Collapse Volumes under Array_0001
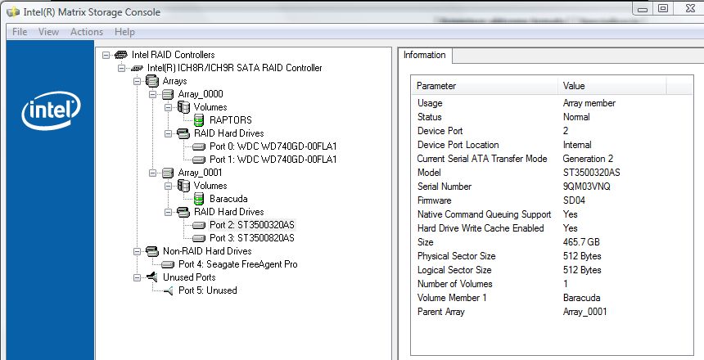The width and height of the screenshot is (704, 360). click(169, 186)
